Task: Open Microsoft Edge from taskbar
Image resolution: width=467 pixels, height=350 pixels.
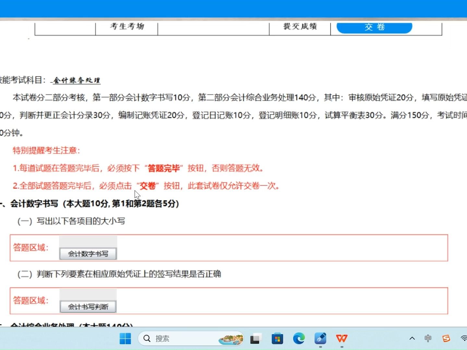Action: pyautogui.click(x=299, y=339)
